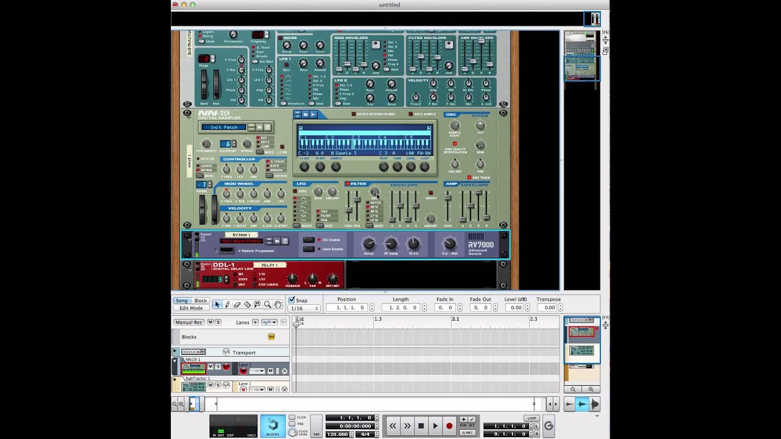This screenshot has width=781, height=439.
Task: Toggle EQ Enable on the RV7000
Action: pyautogui.click(x=309, y=240)
